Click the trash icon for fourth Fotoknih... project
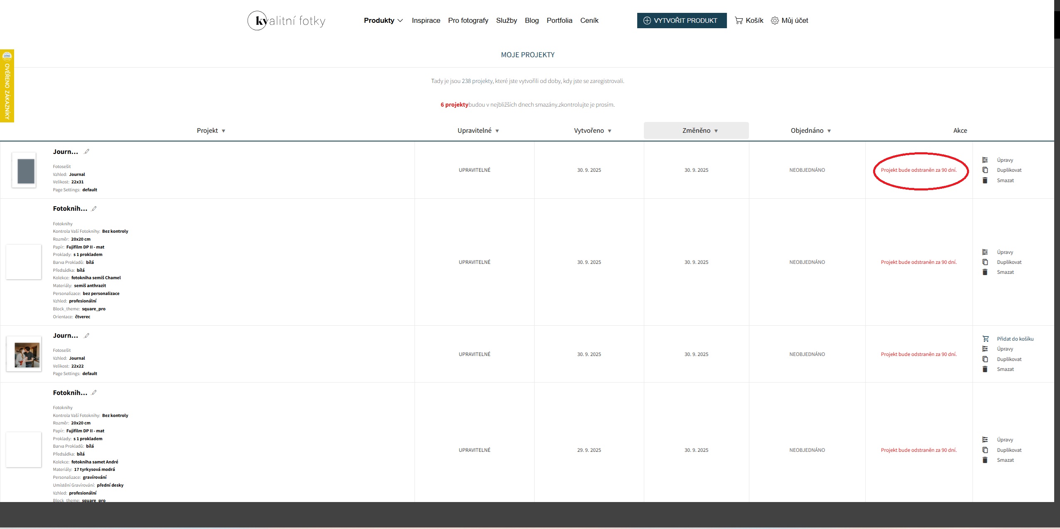This screenshot has width=1060, height=529. coord(985,460)
